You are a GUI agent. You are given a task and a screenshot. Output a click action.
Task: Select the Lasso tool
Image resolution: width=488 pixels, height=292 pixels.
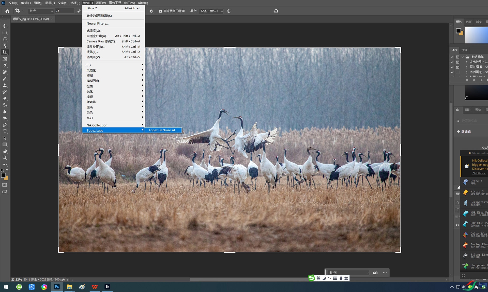(x=5, y=39)
